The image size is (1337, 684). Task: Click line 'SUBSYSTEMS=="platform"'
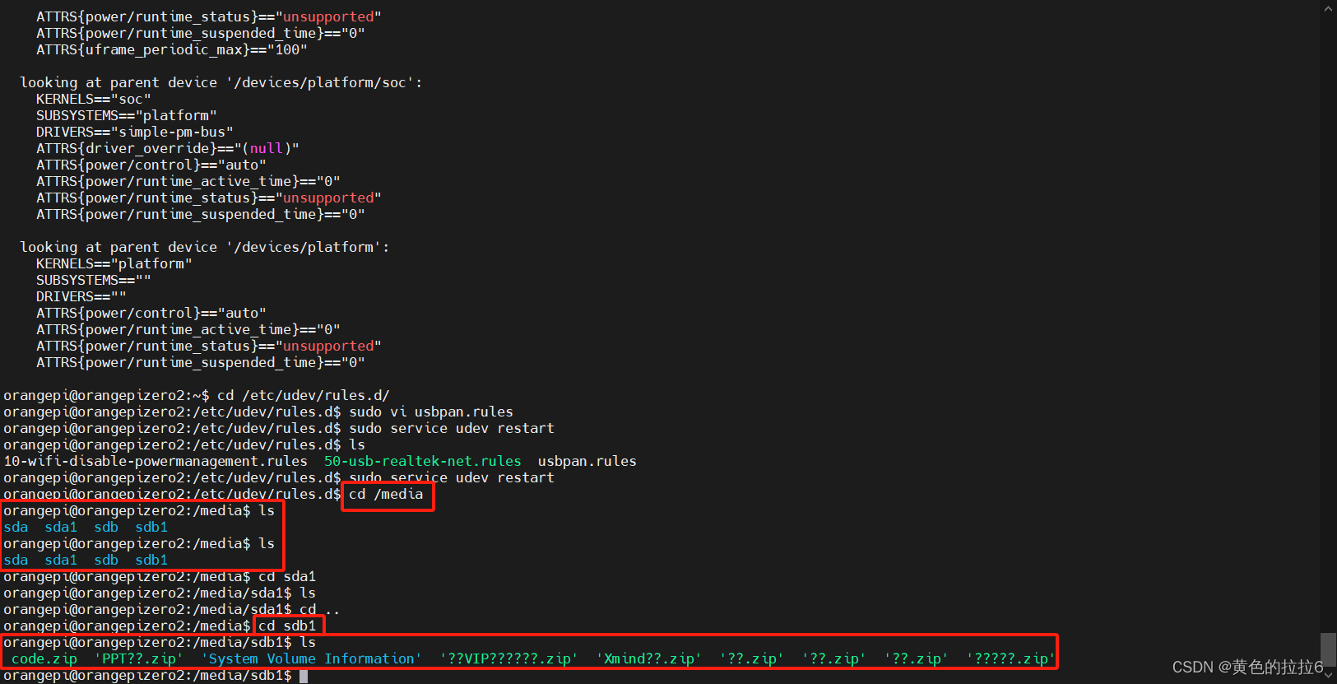coord(127,115)
